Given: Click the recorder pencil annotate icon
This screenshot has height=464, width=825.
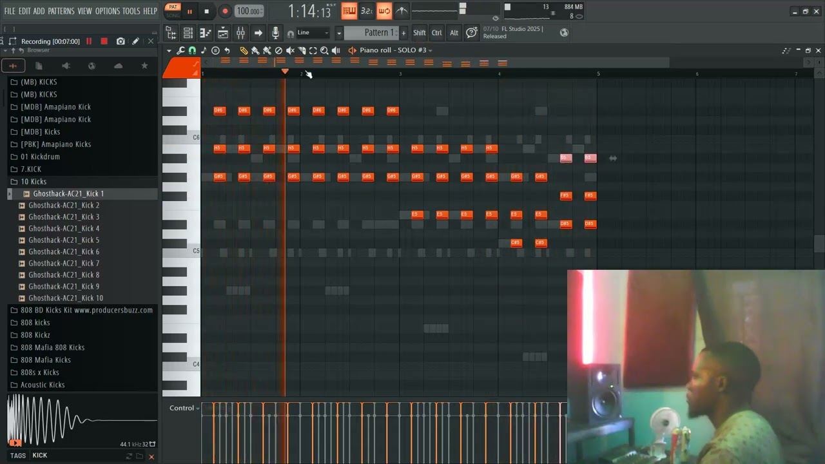Looking at the screenshot, I should tap(135, 41).
